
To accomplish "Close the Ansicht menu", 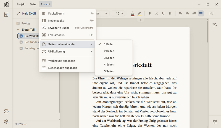I will pos(45,4).
